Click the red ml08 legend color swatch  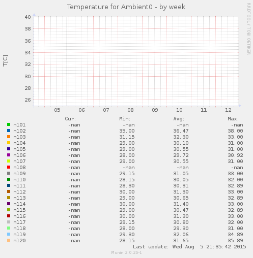9,167
